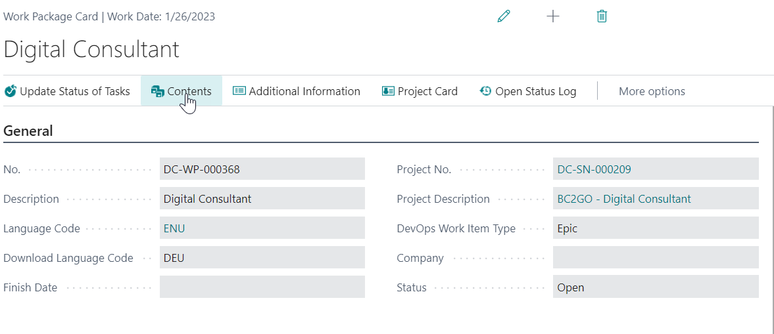Click the Update Status of Tasks icon

click(11, 91)
